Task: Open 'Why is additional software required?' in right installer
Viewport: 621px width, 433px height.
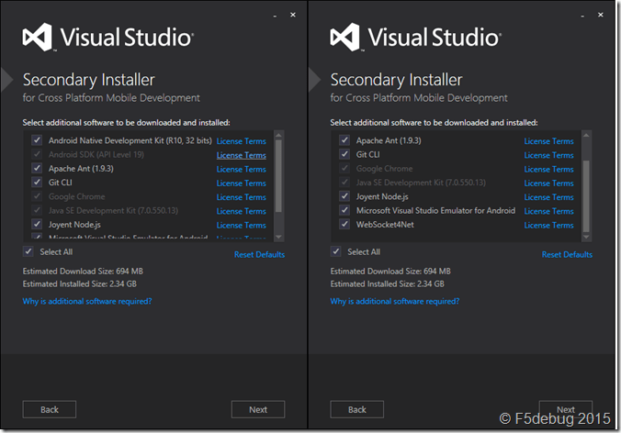Action: click(395, 301)
